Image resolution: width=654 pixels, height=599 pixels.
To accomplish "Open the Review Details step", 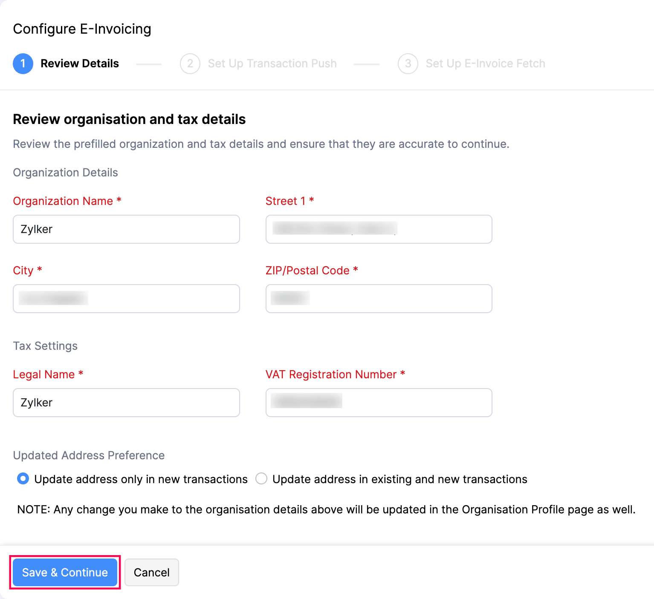I will [80, 63].
